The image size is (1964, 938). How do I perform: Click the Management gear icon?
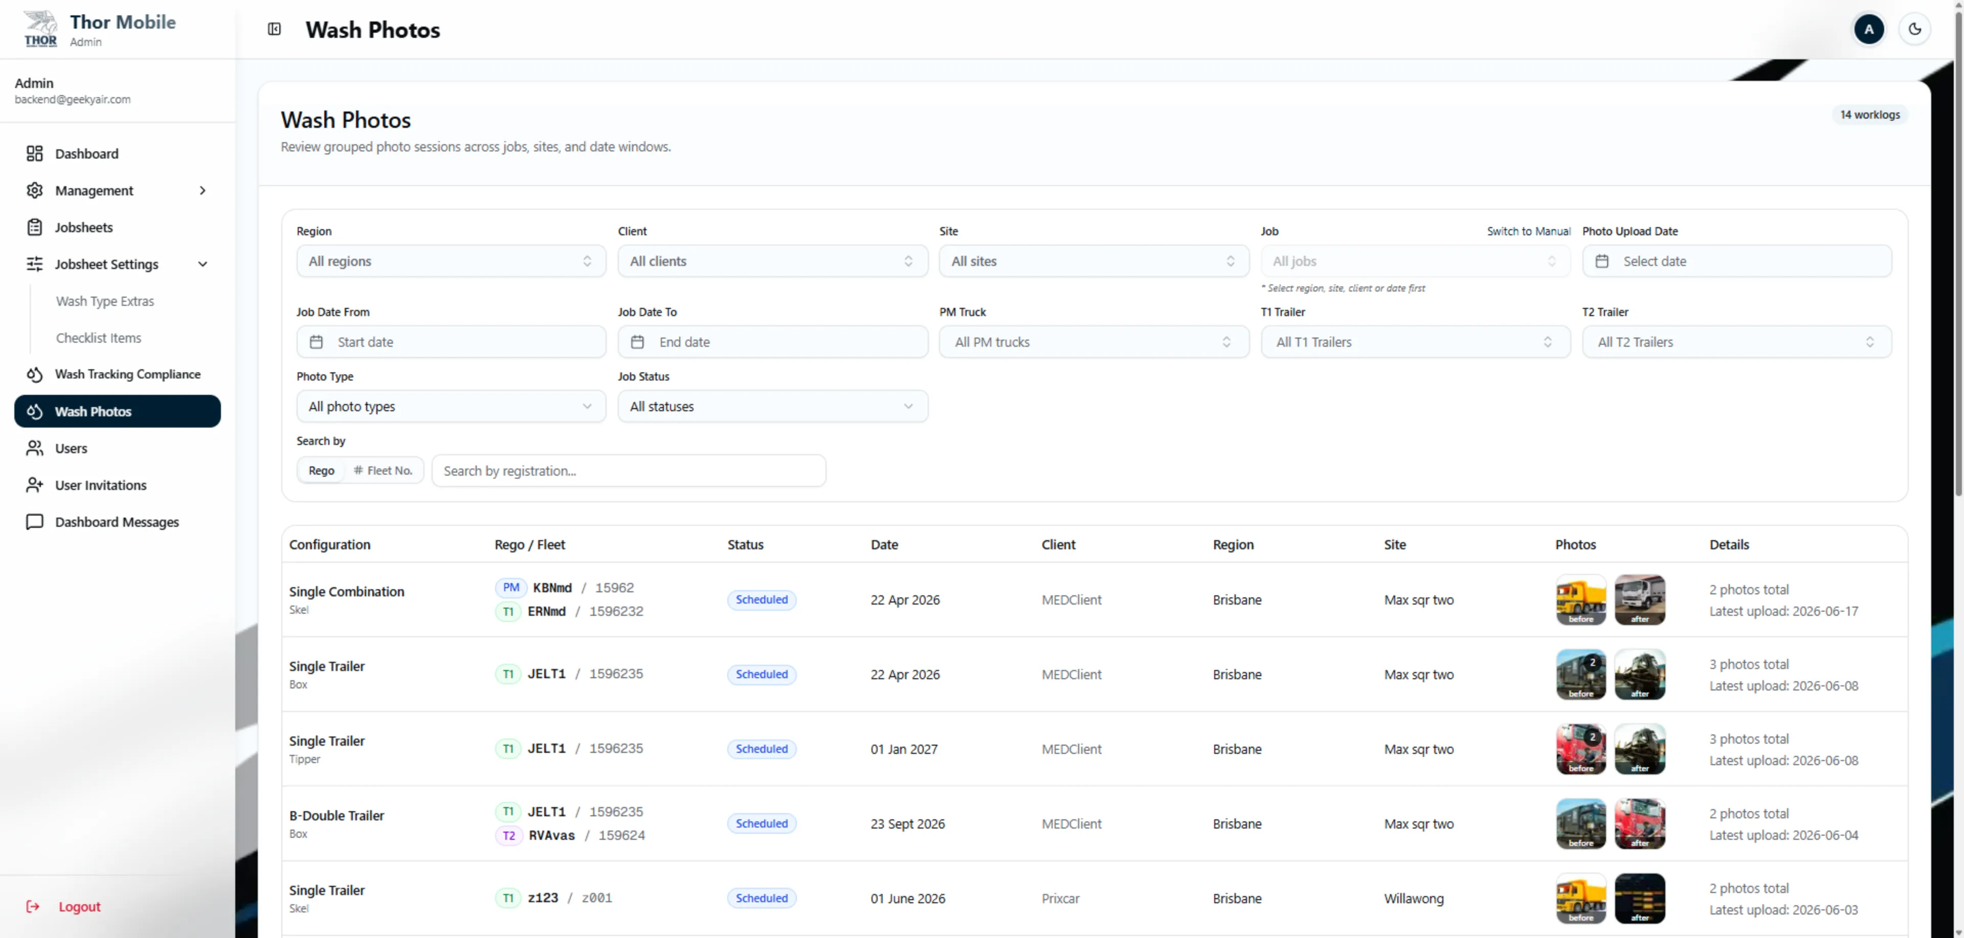pos(34,190)
